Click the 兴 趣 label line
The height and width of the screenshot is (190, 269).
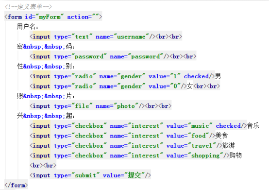click(x=46, y=116)
